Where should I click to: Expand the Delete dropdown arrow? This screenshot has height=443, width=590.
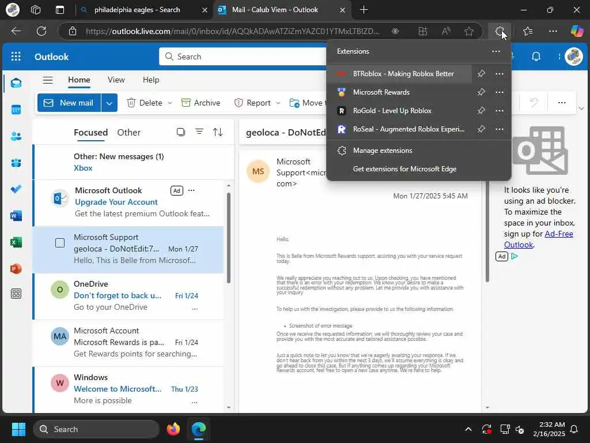170,103
